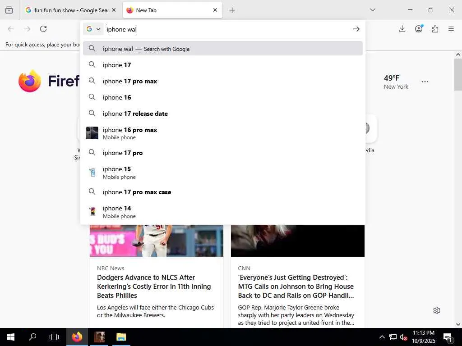Click the network status tray icon
Image resolution: width=462 pixels, height=346 pixels.
coord(393,337)
